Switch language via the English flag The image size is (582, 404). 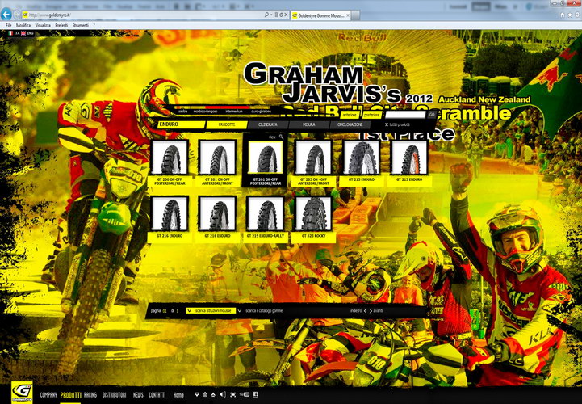click(23, 33)
